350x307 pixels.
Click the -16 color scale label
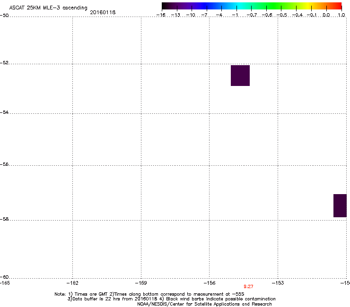pos(161,15)
